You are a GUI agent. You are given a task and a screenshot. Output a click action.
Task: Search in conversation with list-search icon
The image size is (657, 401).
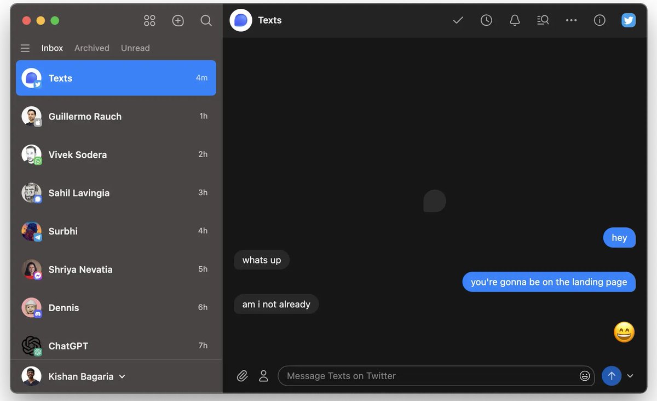point(543,20)
